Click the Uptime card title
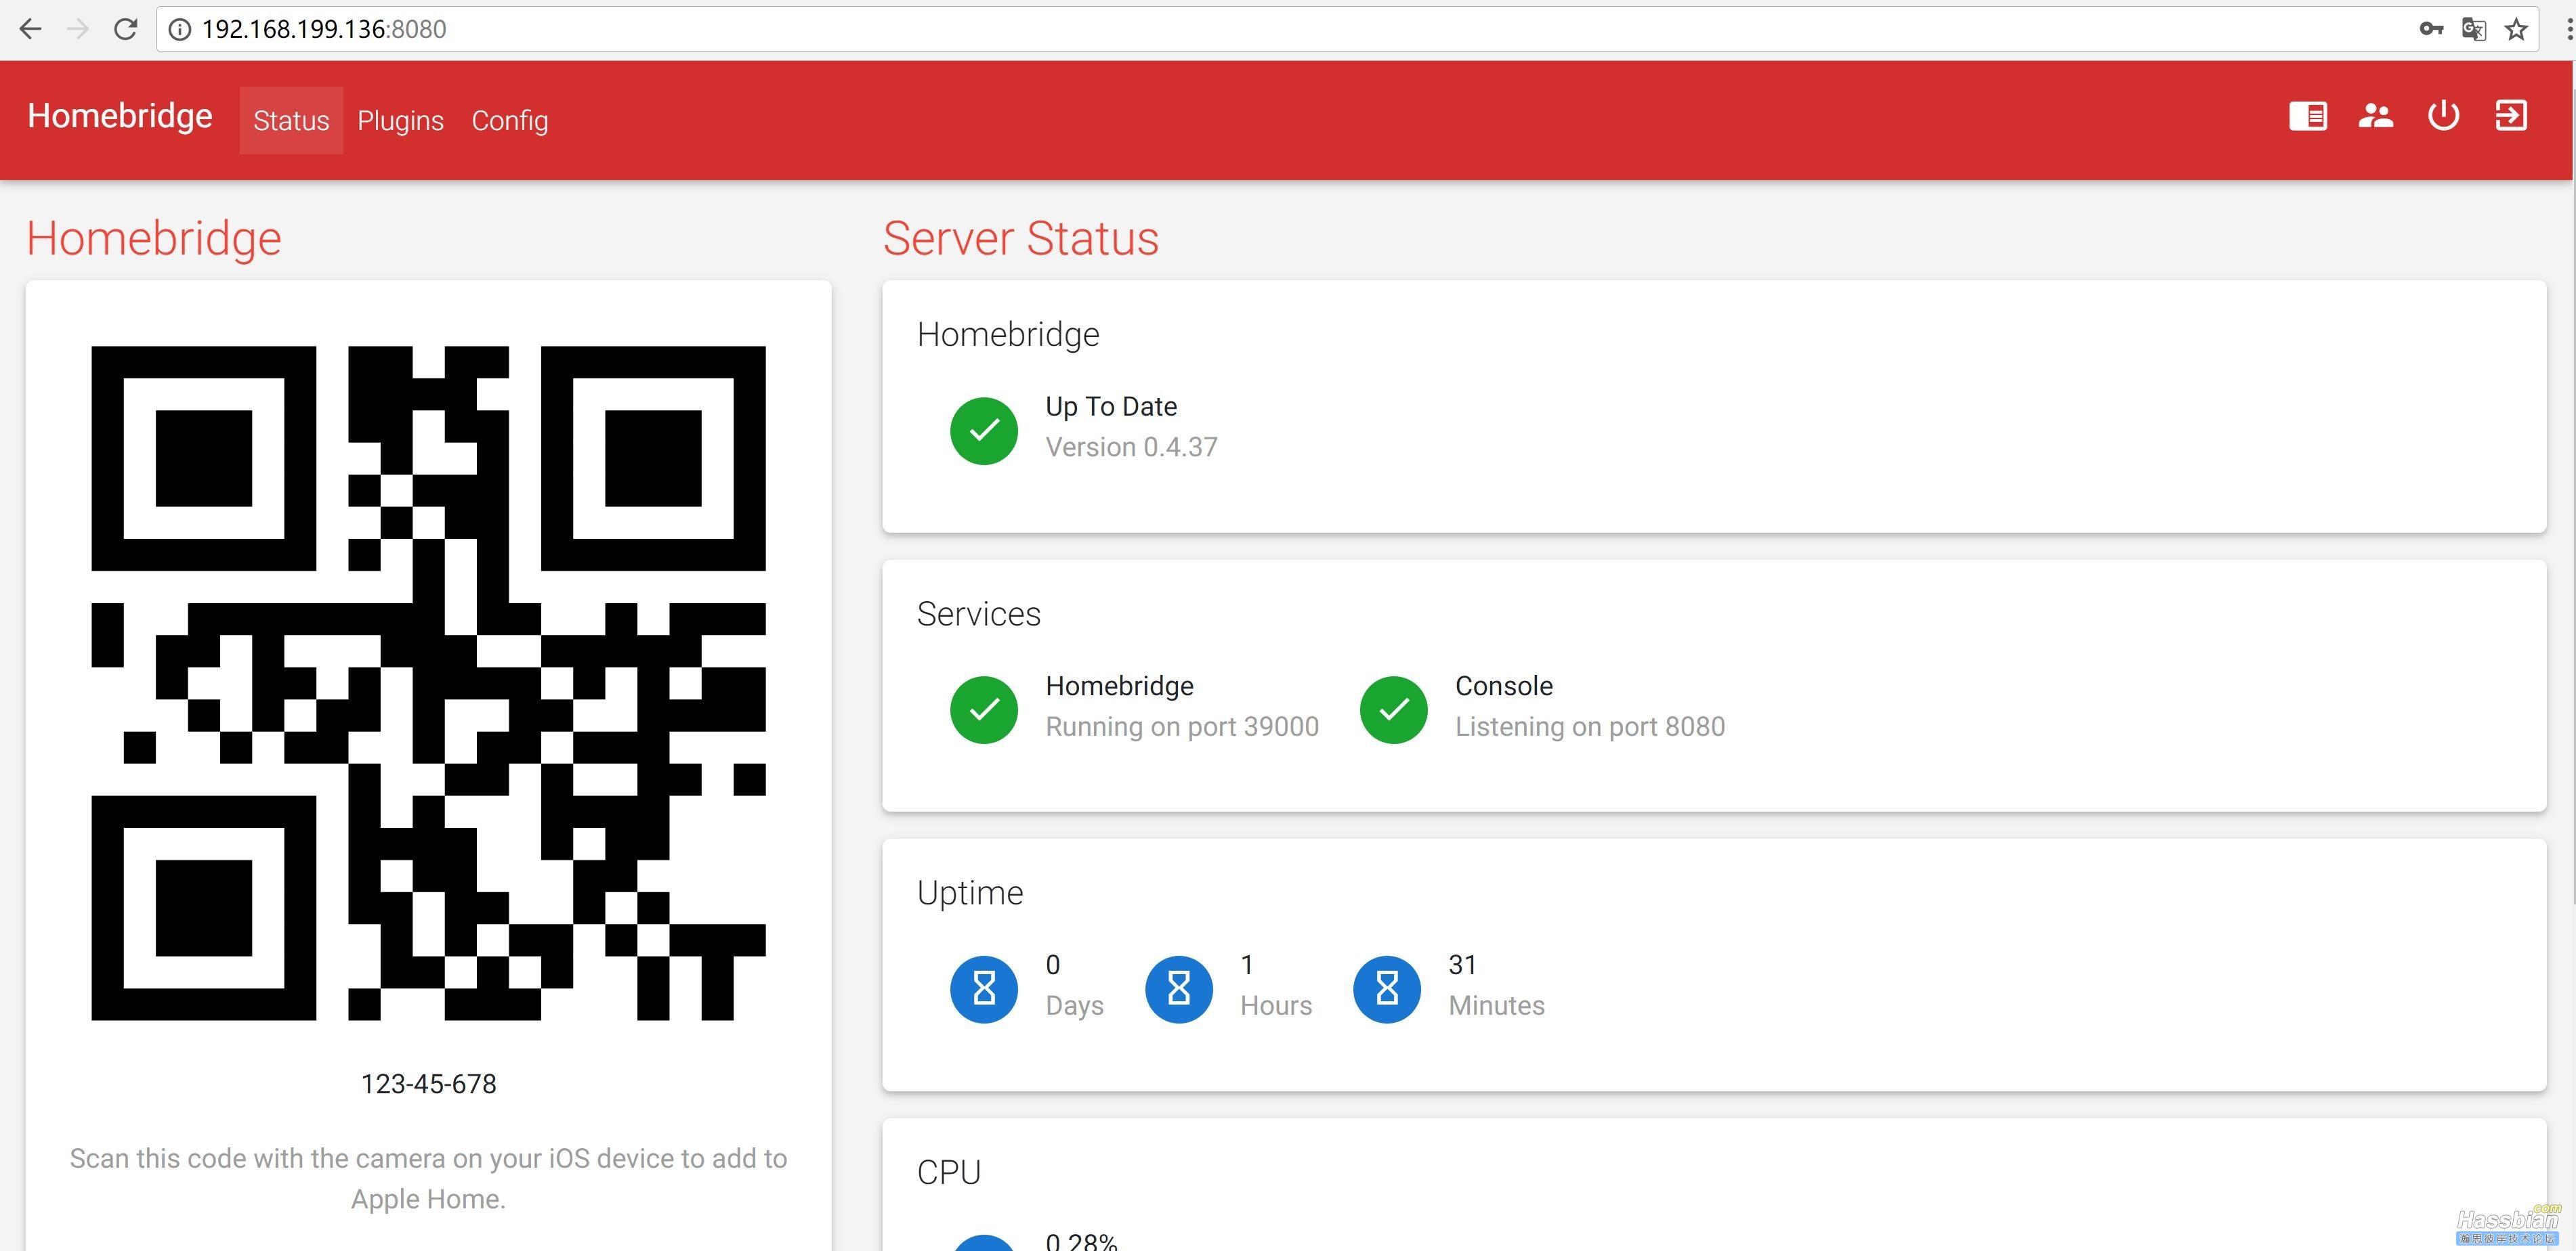2576x1251 pixels. coord(970,892)
